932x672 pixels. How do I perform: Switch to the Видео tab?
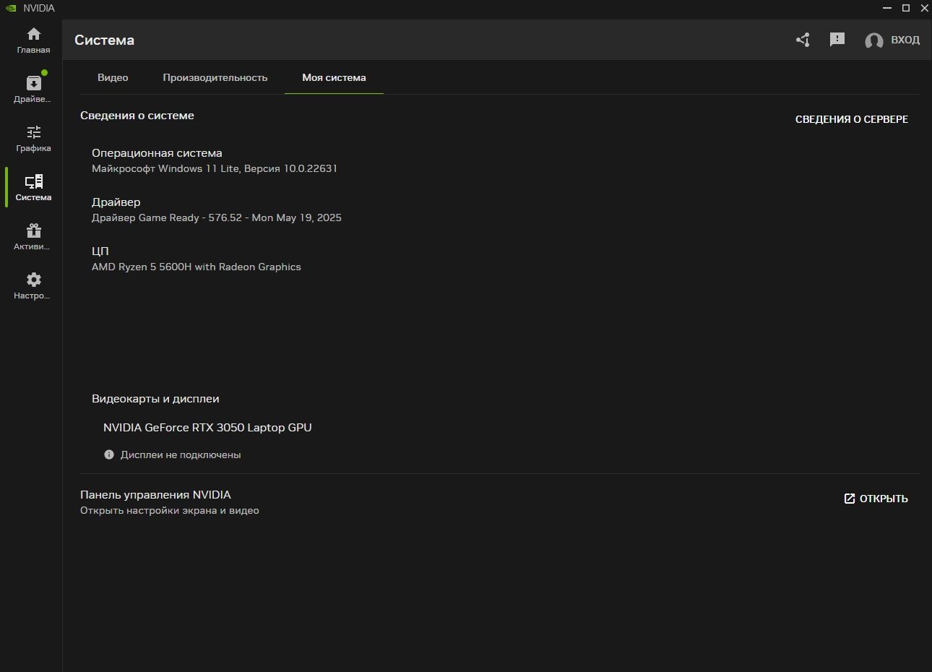coord(113,77)
